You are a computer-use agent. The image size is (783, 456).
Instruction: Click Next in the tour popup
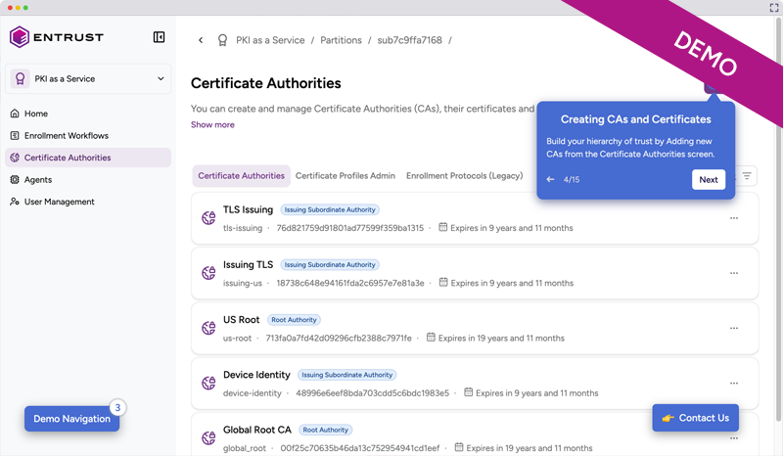[x=708, y=180]
